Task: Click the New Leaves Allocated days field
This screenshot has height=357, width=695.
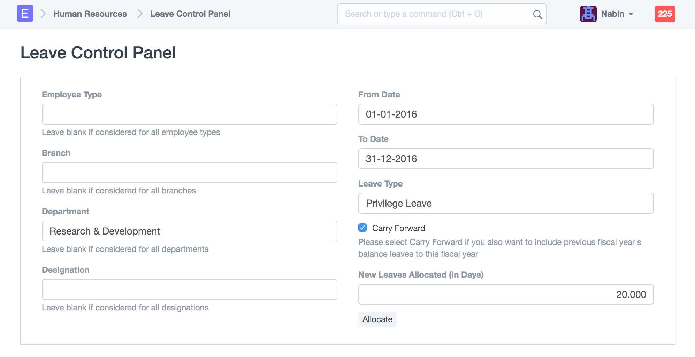Action: tap(505, 294)
